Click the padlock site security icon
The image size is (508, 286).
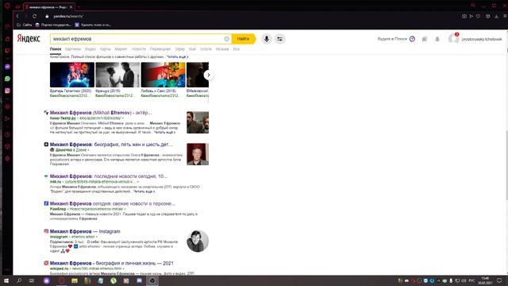[47, 16]
